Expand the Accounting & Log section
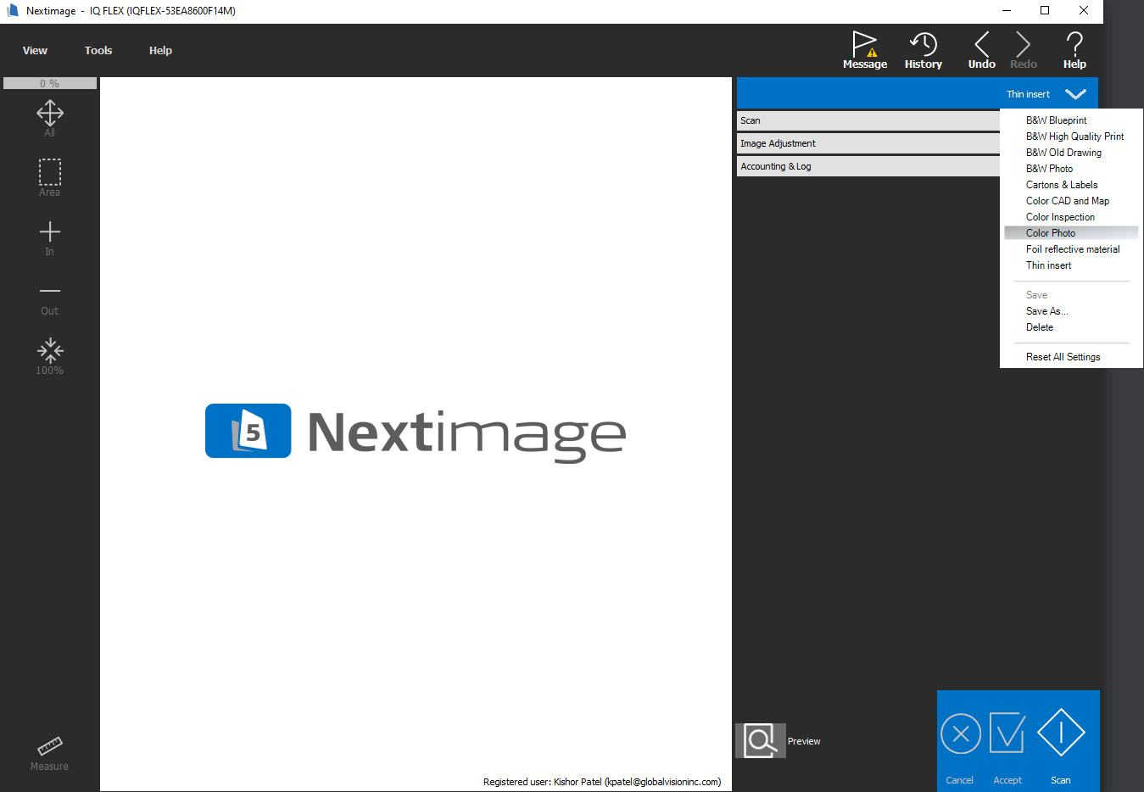This screenshot has height=792, width=1144. (x=867, y=166)
